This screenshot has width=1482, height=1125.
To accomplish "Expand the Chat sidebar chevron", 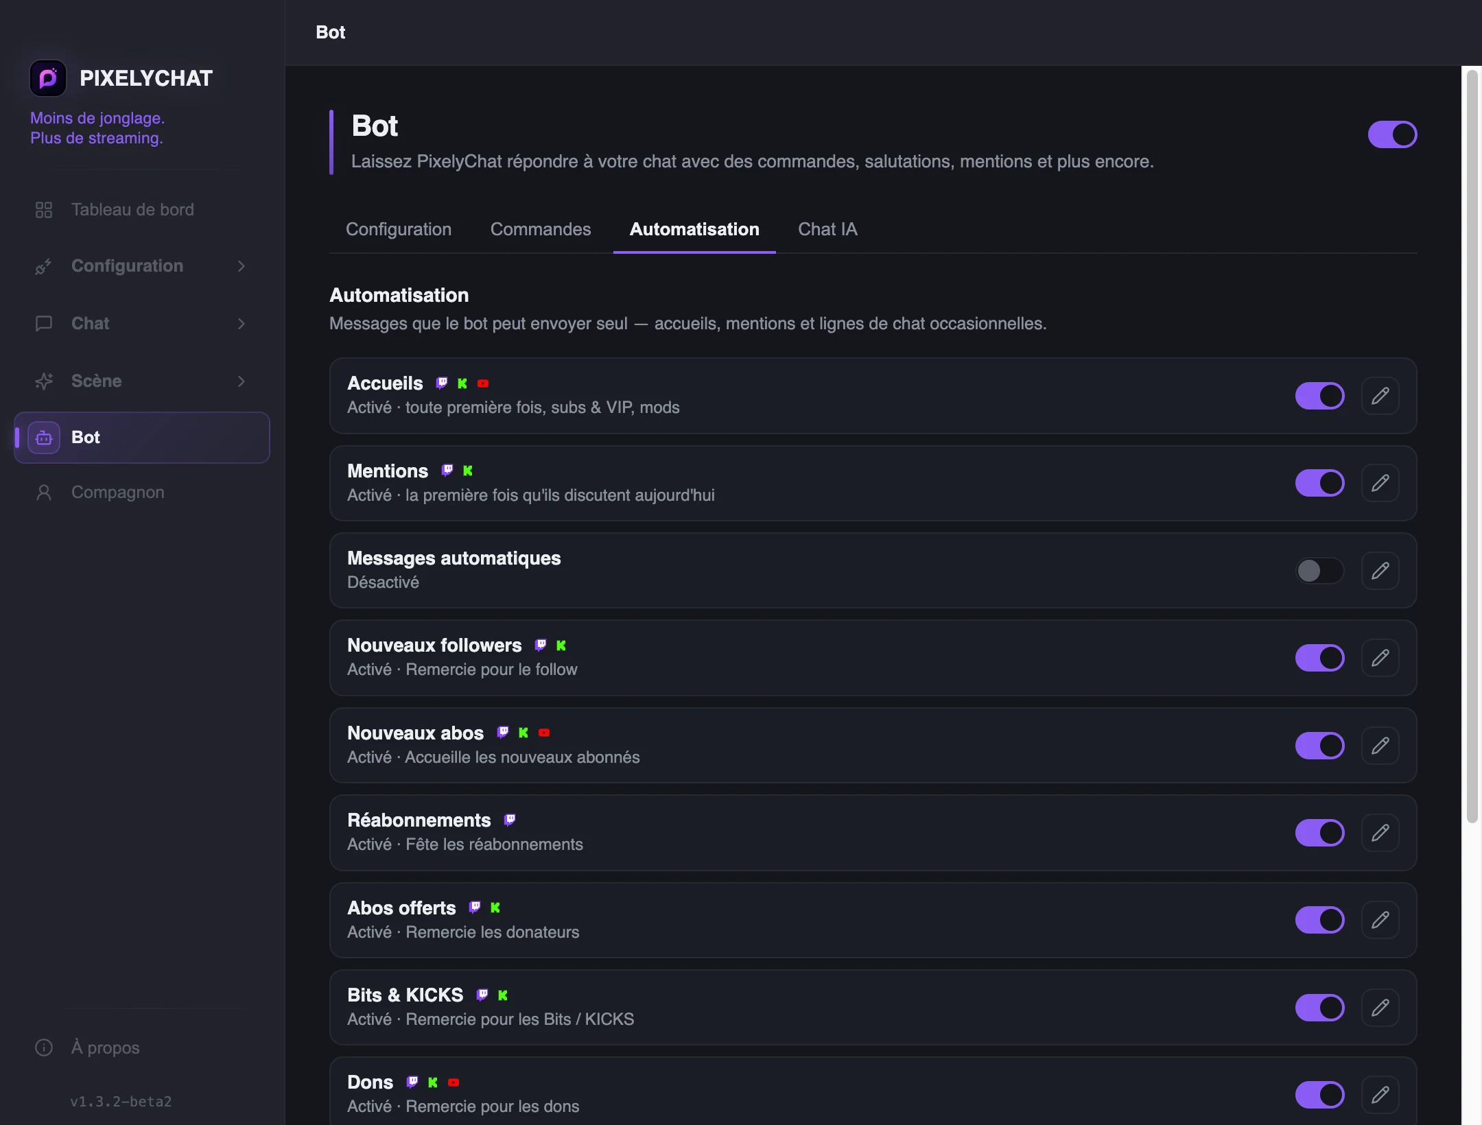I will point(242,324).
